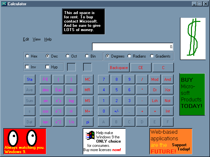Click the n! factorial button
The height and width of the screenshot is (157, 210).
71,111
